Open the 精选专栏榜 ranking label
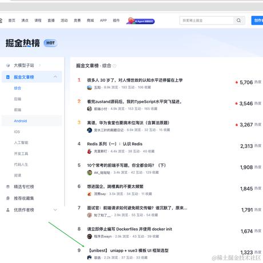263x263 pixels. 24,186
